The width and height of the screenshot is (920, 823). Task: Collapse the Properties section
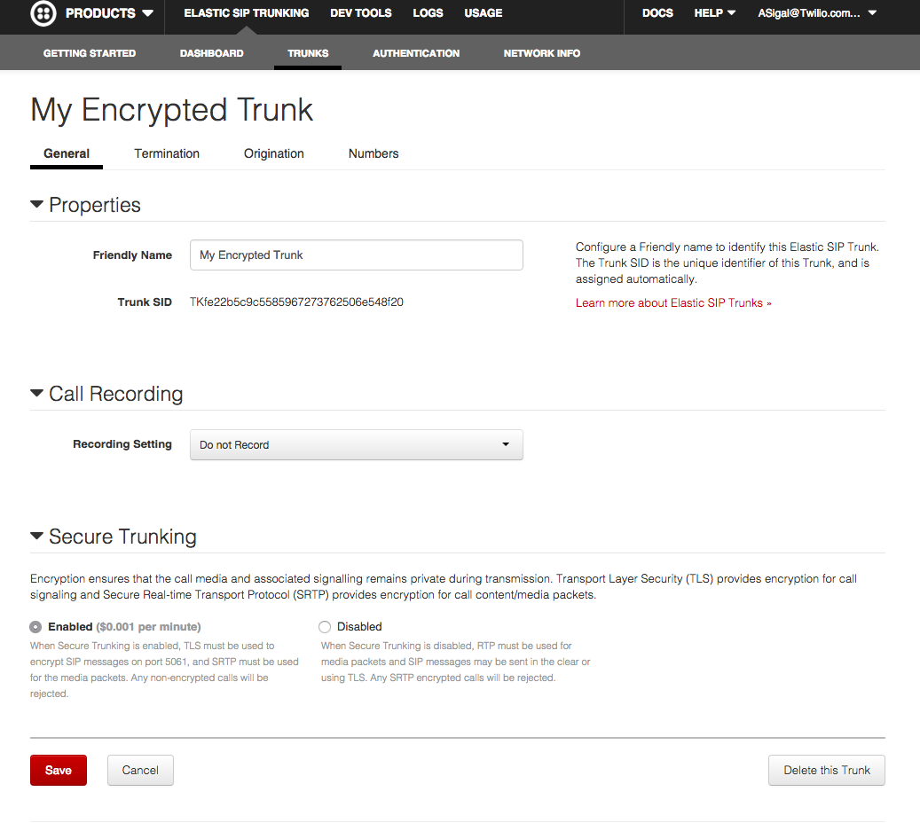pos(37,205)
